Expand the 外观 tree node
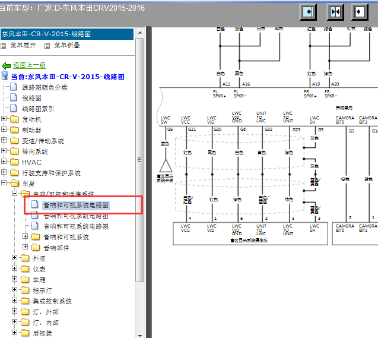Image resolution: width=378 pixels, height=338 pixels. [x=14, y=258]
